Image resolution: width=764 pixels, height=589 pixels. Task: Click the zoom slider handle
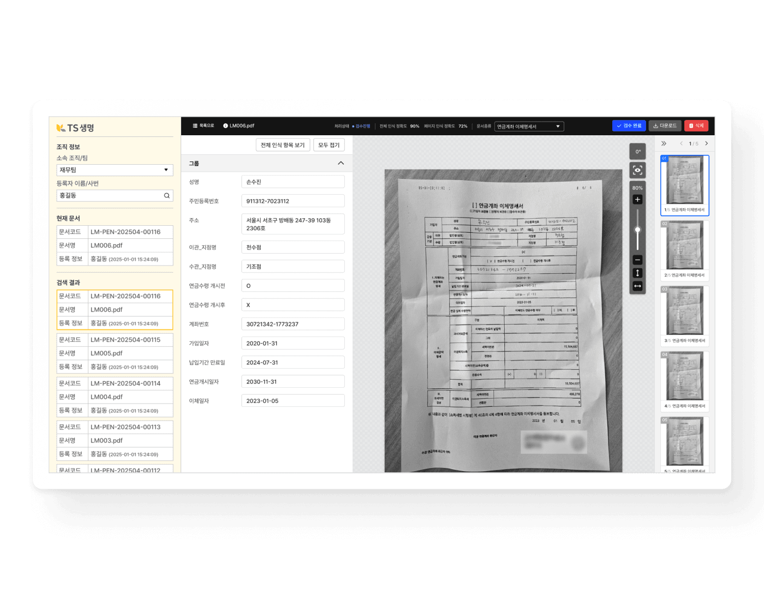click(x=637, y=230)
